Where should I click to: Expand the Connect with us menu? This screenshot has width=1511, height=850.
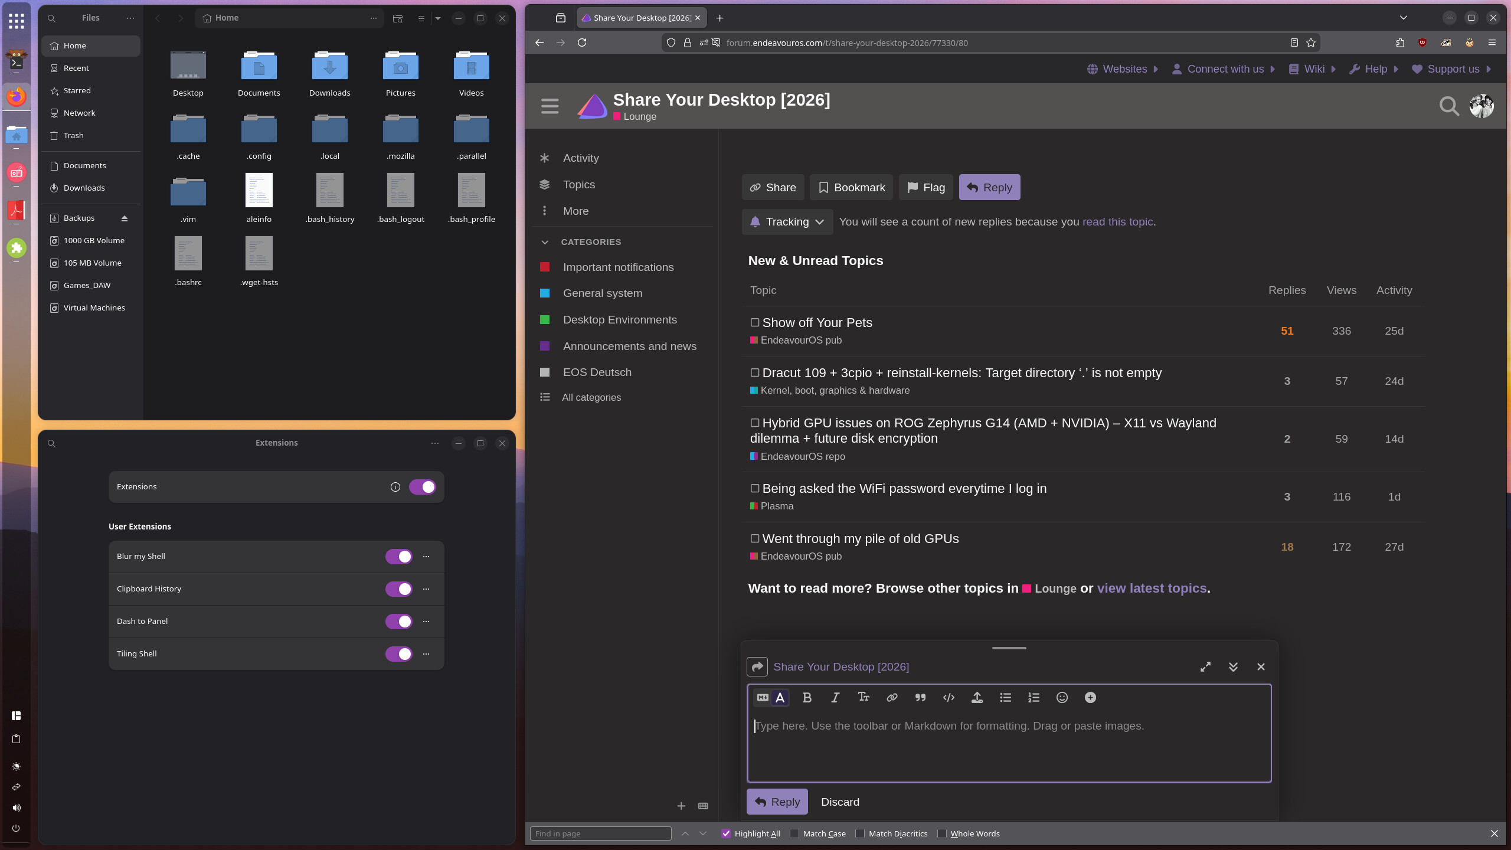[1224, 69]
